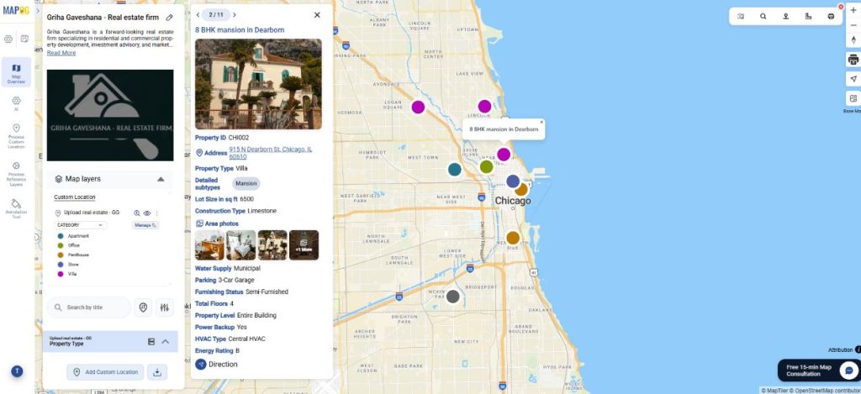Viewport: 861px width, 394px height.
Task: Reset map north with compass icon
Action: coord(853,39)
